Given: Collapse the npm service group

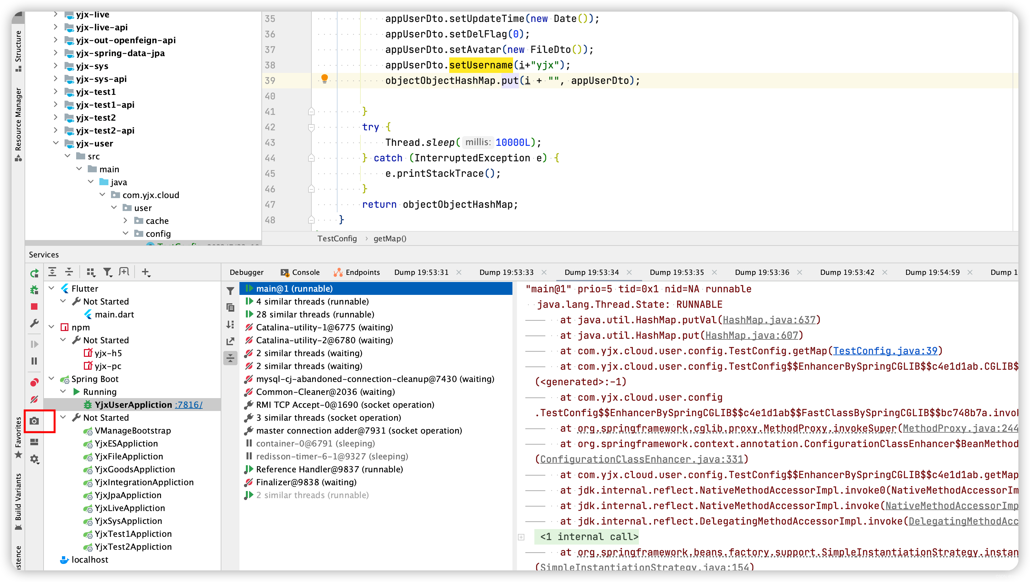Looking at the screenshot, I should click(x=52, y=327).
